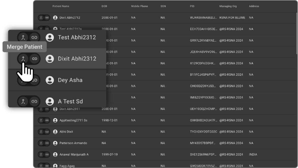Click the PID column header

pyautogui.click(x=192, y=6)
